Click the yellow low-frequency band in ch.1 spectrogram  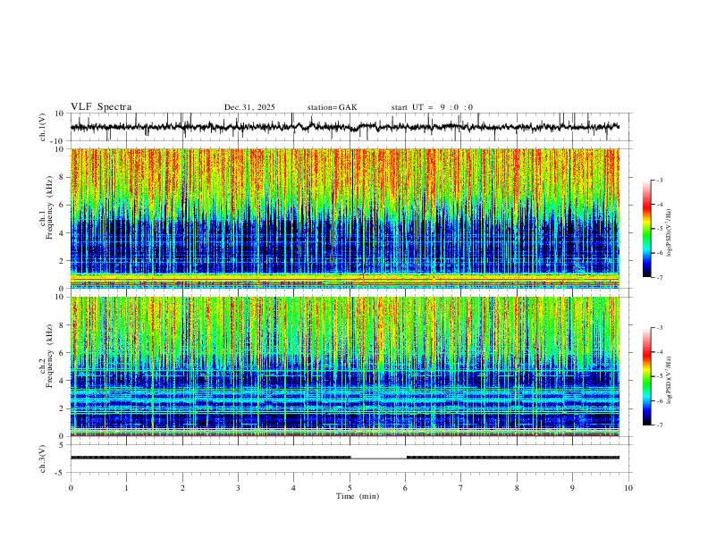point(344,279)
